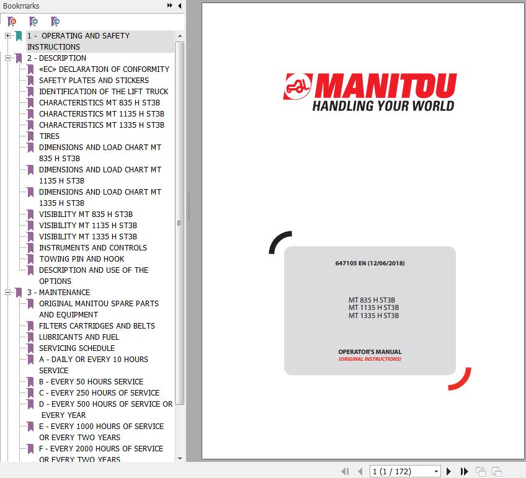Screen dimensions: 526x478
Task: Click the Manitou logo on the cover page
Action: click(370, 92)
